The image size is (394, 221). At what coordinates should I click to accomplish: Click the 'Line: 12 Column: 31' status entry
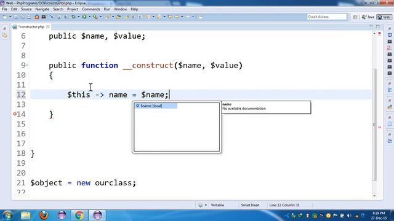pos(284,205)
